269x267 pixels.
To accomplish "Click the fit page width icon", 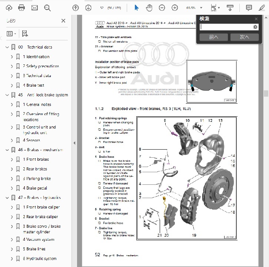I will point(213,8).
